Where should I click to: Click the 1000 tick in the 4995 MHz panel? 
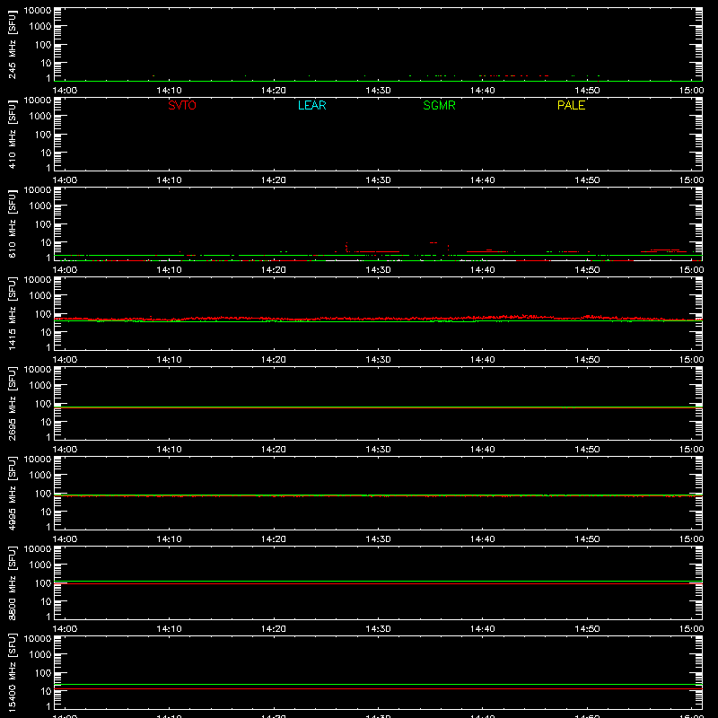tap(40, 476)
